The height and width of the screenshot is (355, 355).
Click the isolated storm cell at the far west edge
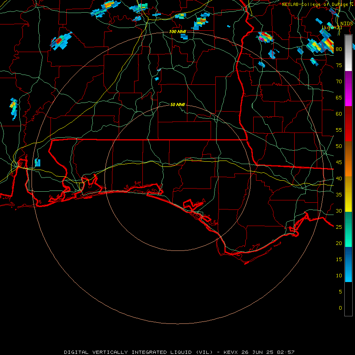[13, 109]
